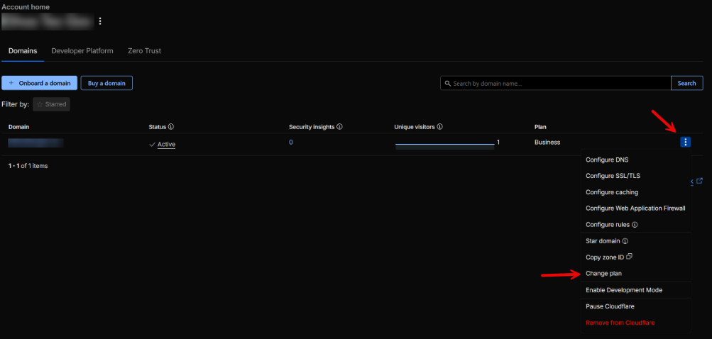Open the Zero Trust tab
712x339 pixels.
coord(144,51)
